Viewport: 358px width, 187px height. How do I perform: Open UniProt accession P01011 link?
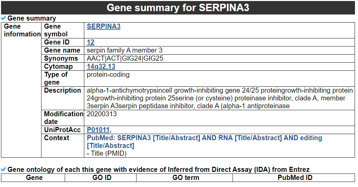coord(98,130)
